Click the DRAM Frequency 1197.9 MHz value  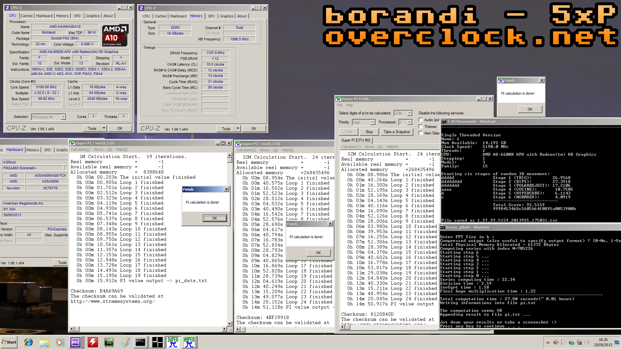point(215,53)
